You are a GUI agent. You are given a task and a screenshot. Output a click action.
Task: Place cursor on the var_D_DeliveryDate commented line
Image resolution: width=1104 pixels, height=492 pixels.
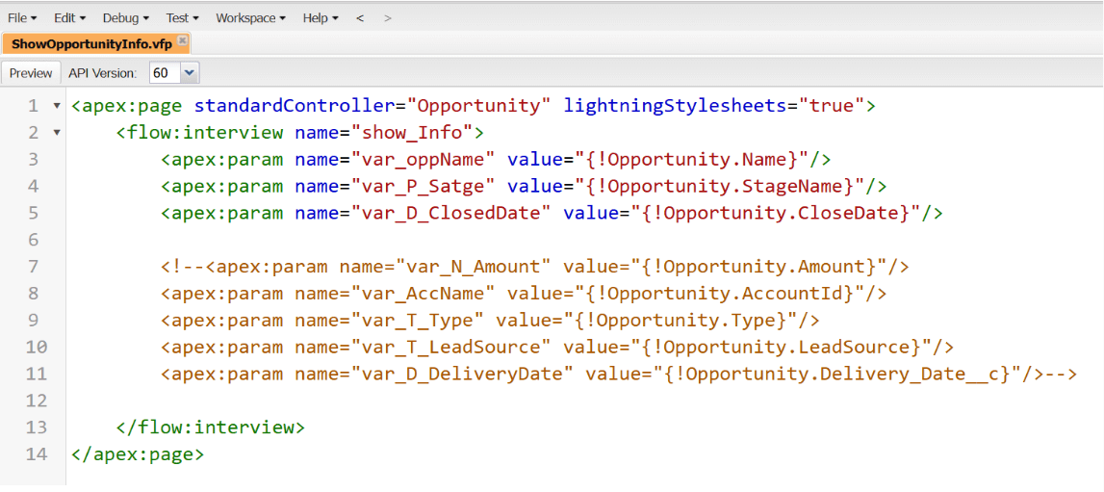(x=618, y=374)
